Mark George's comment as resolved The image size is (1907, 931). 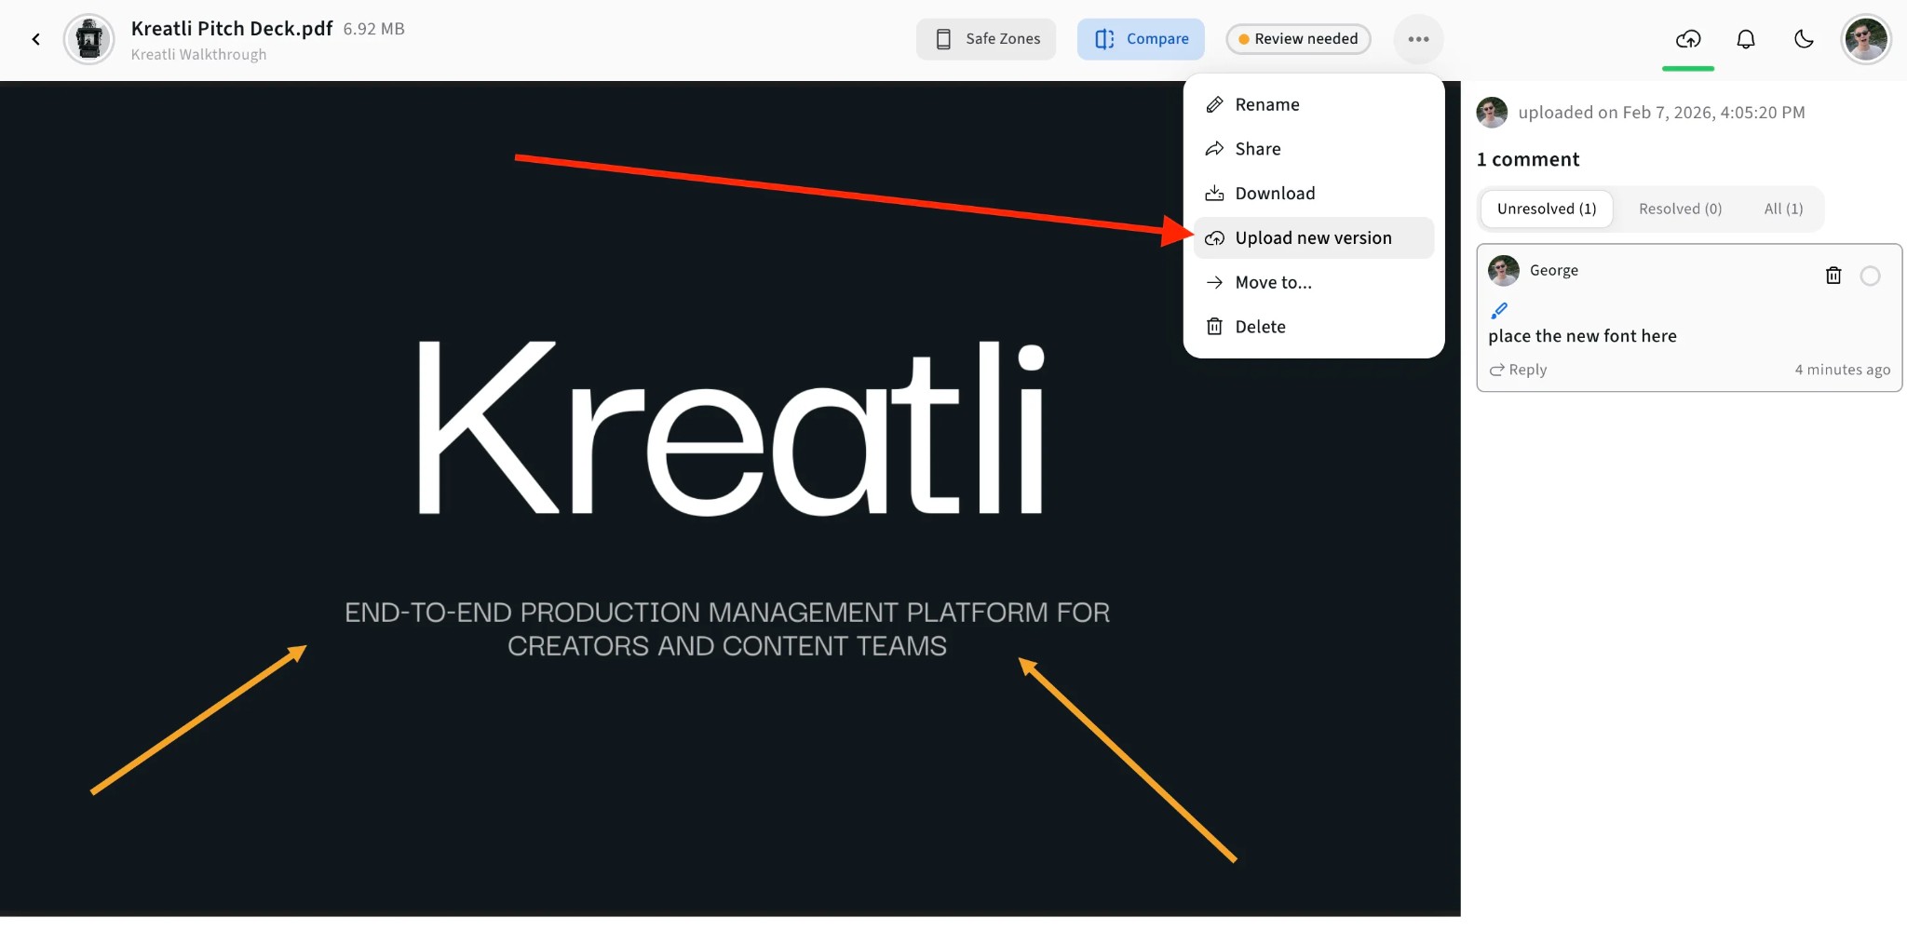coord(1870,275)
